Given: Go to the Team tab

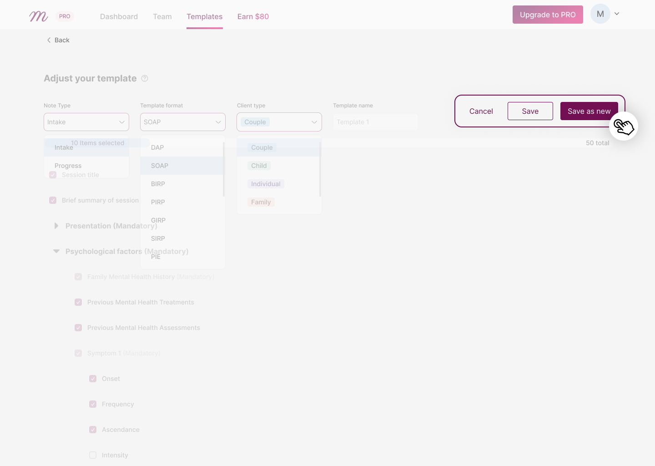Looking at the screenshot, I should (x=162, y=16).
